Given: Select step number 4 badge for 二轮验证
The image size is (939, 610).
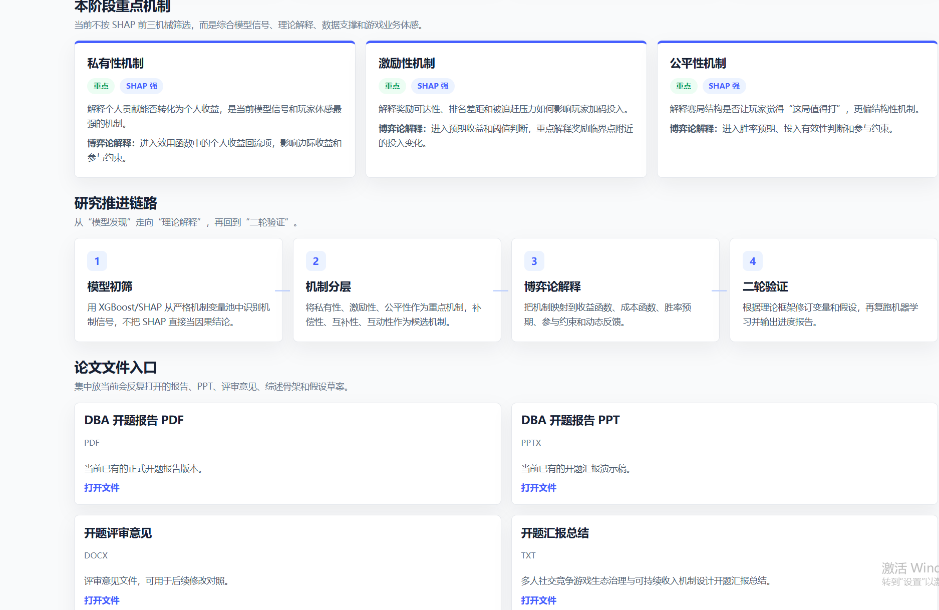Looking at the screenshot, I should pyautogui.click(x=752, y=261).
